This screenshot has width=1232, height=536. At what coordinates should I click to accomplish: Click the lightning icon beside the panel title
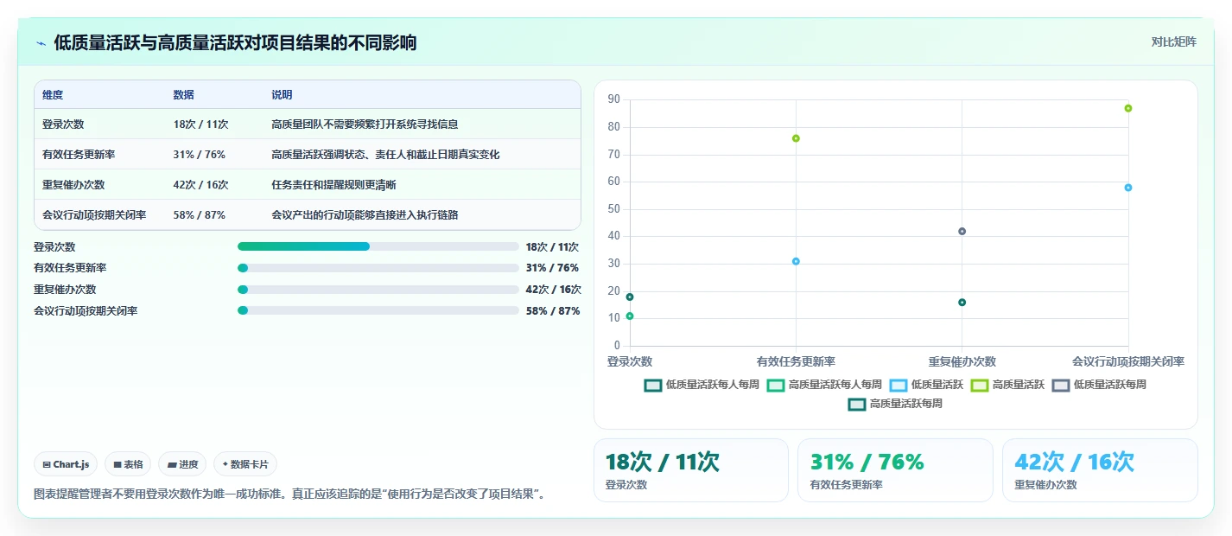tap(41, 43)
